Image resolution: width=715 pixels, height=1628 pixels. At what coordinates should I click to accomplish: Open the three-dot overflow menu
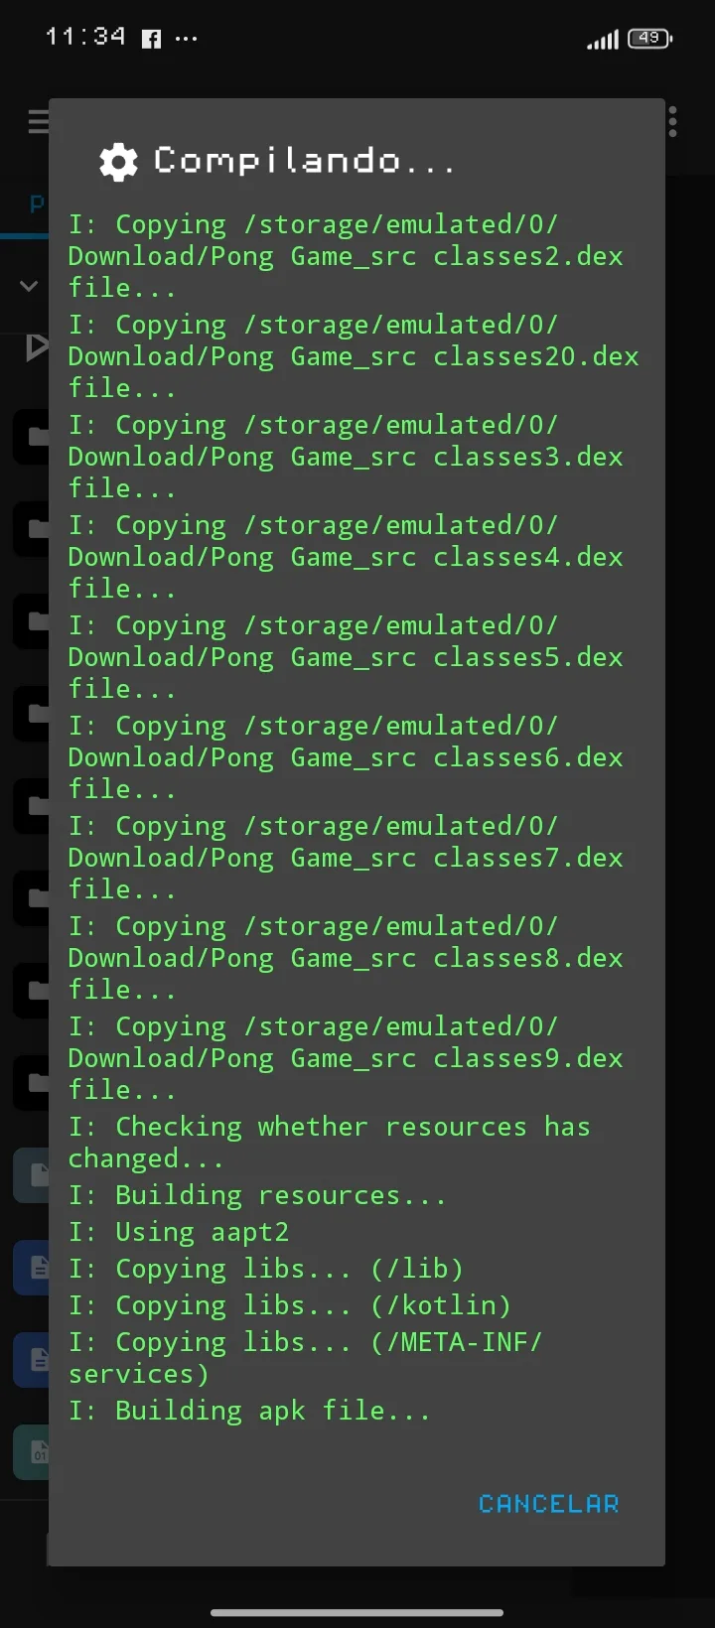(672, 122)
